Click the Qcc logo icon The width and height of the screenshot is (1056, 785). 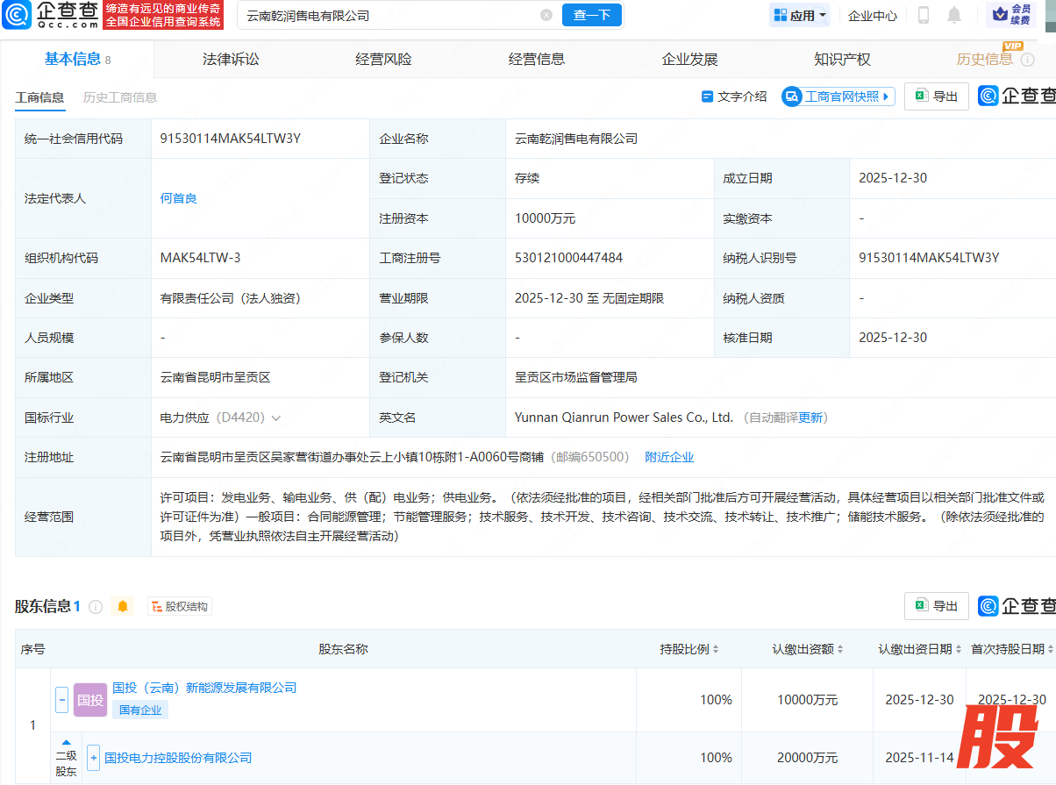click(17, 15)
